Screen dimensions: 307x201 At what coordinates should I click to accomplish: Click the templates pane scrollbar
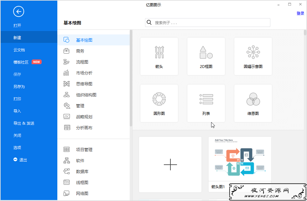(305, 33)
